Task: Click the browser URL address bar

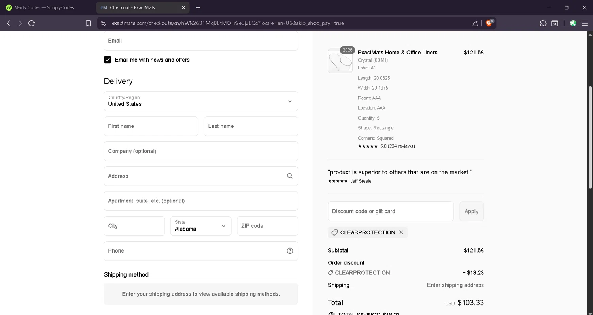Action: [227, 23]
